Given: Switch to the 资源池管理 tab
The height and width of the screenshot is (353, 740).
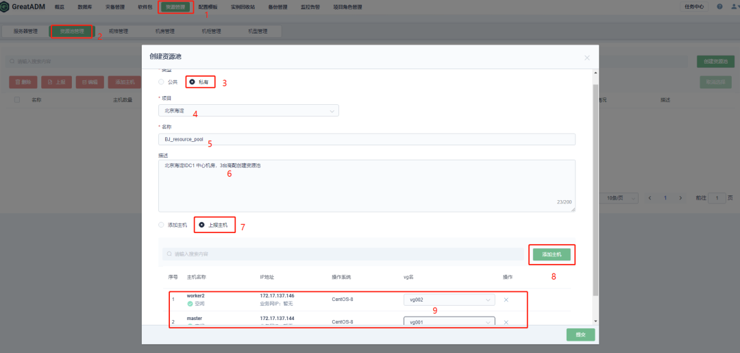Looking at the screenshot, I should point(72,32).
